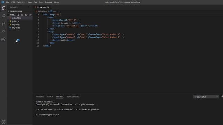Open the Accounts menu icon
Image resolution: width=223 pixels, height=125 pixels.
[x=3, y=122]
